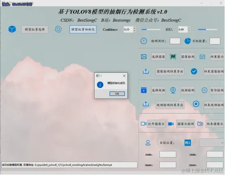
Task: Click the crossed-out camera icon
Action: pos(200,124)
